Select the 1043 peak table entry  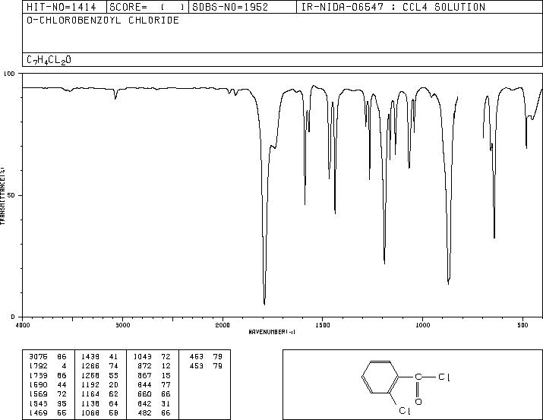[x=142, y=357]
